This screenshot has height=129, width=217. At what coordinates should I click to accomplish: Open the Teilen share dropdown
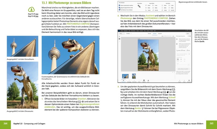coord(188,33)
